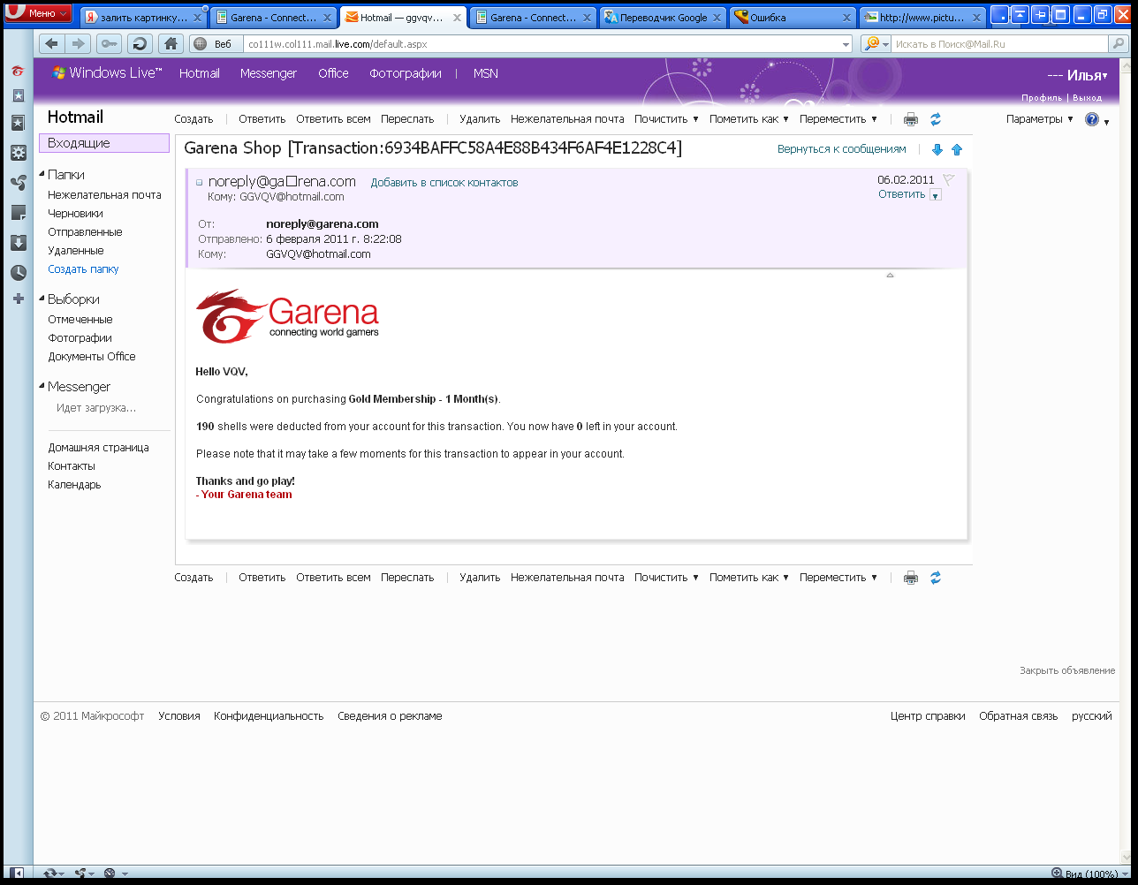Open the password wand key button
This screenshot has width=1138, height=885.
109,44
